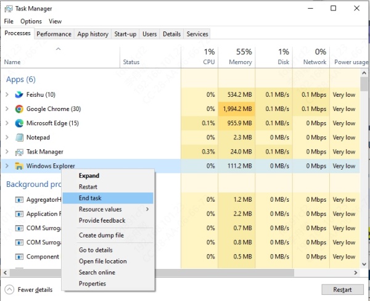370x301 pixels.
Task: Click the Restart button at bottom right
Action: coord(342,290)
